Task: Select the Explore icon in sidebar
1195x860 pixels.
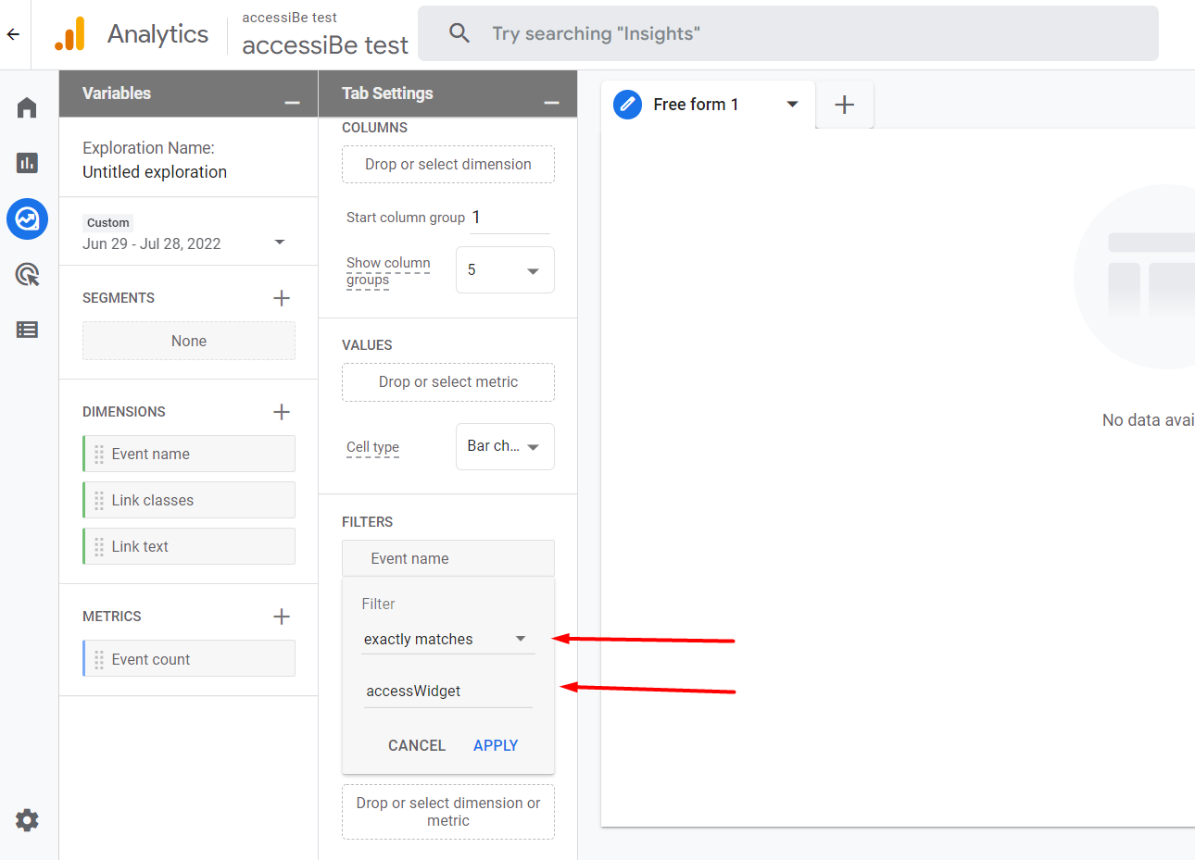Action: (x=27, y=219)
